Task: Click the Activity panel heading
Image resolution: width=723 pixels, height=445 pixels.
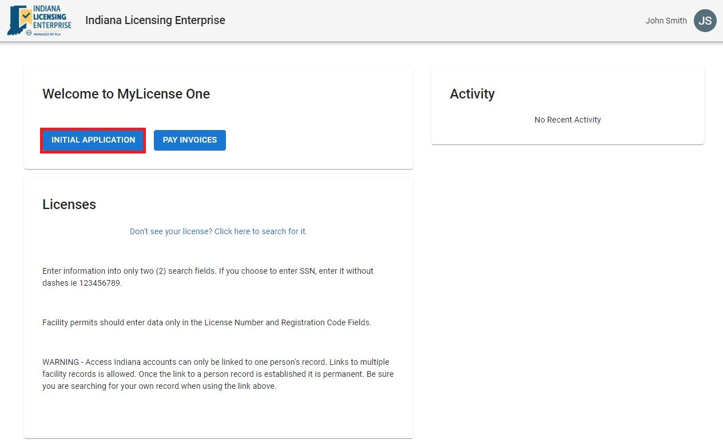Action: [x=472, y=94]
